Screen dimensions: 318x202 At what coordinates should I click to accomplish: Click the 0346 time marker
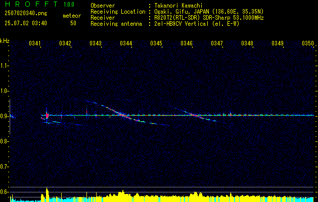(x=187, y=43)
